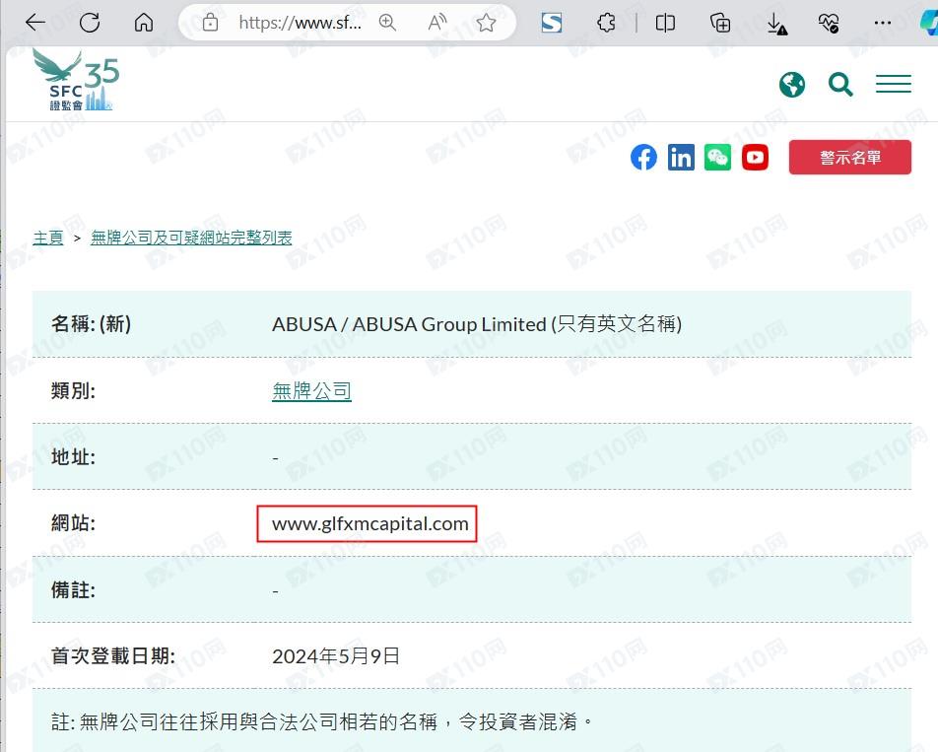
Task: Open browser settings and more menu
Action: click(x=883, y=23)
